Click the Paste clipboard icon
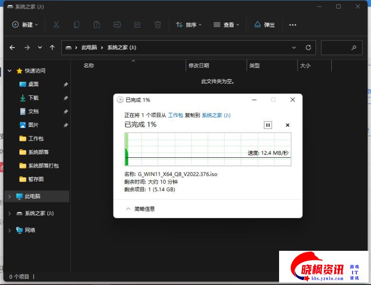This screenshot has width=371, height=285. [x=97, y=25]
